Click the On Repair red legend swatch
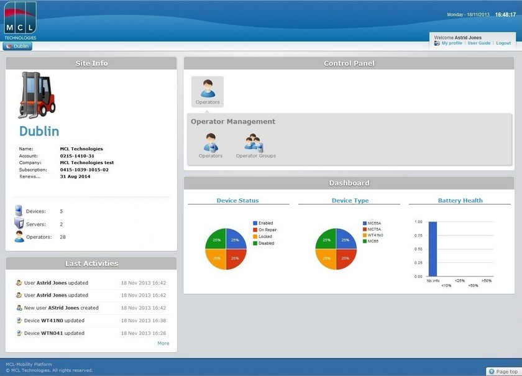 pos(255,230)
